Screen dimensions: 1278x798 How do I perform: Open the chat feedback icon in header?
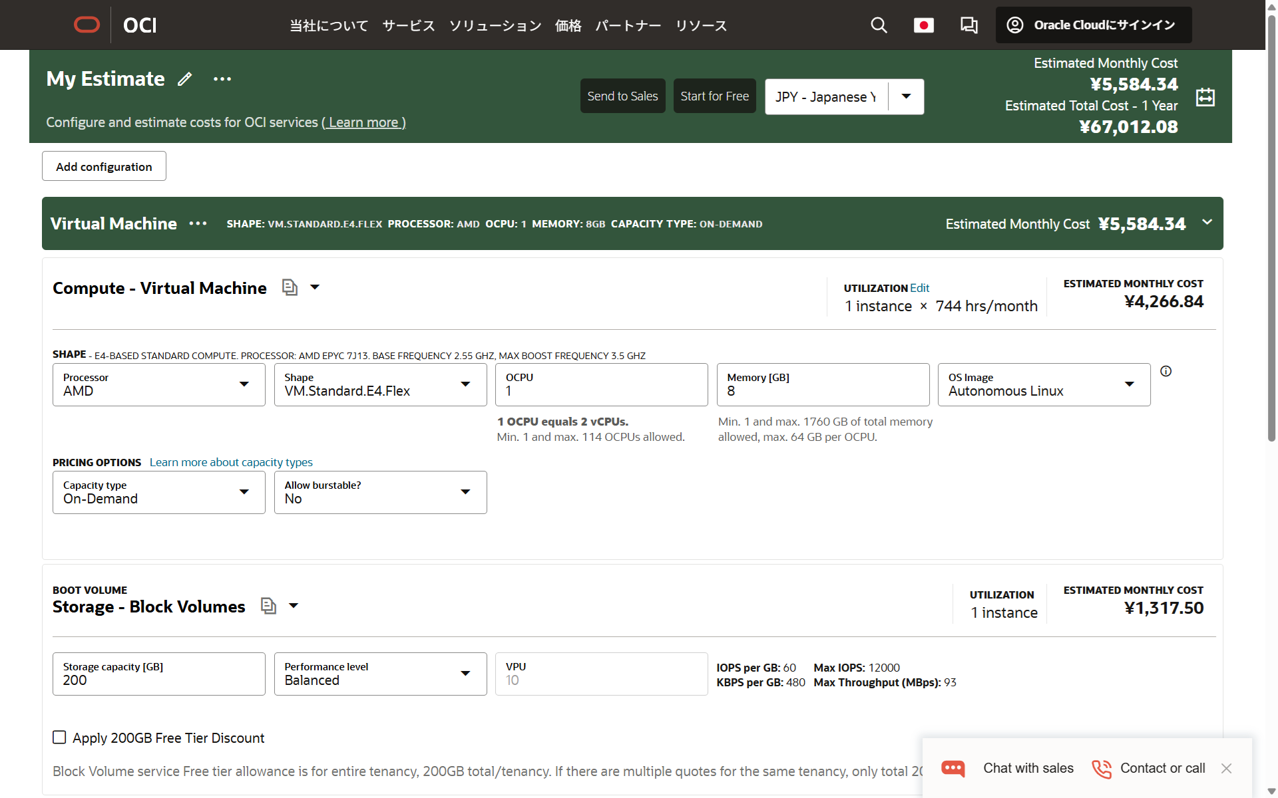point(969,25)
